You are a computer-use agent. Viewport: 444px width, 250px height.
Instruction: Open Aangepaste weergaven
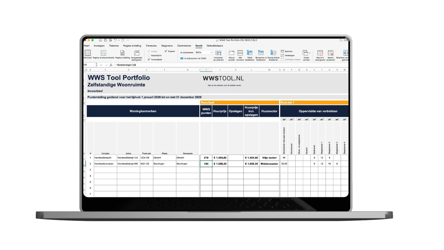coord(137,53)
